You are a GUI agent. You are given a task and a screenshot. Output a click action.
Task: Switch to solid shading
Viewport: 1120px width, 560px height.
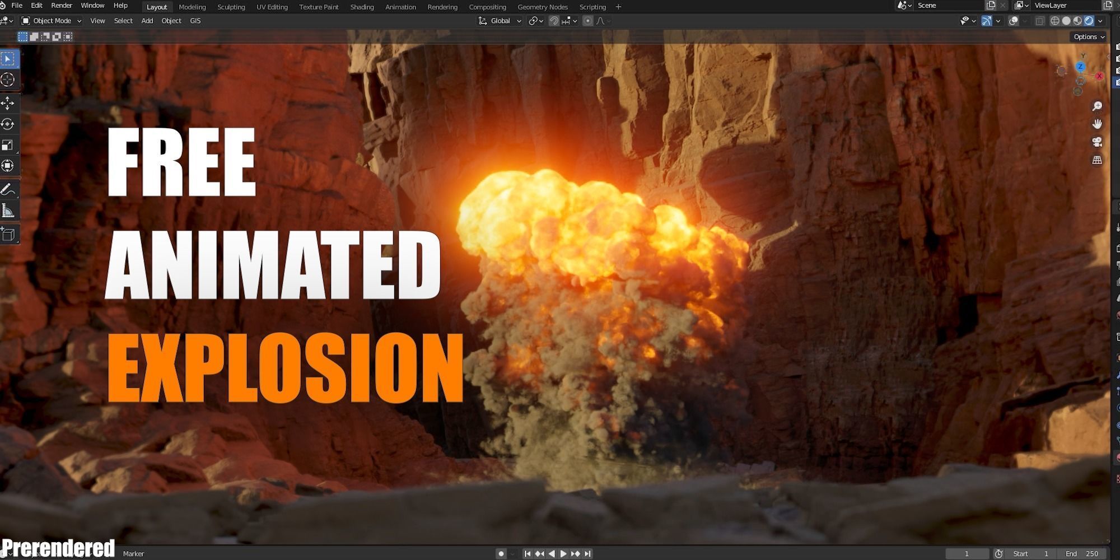pyautogui.click(x=1066, y=21)
